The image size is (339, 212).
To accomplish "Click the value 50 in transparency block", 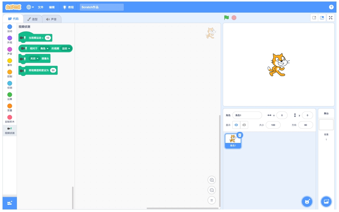I will [x=53, y=70].
